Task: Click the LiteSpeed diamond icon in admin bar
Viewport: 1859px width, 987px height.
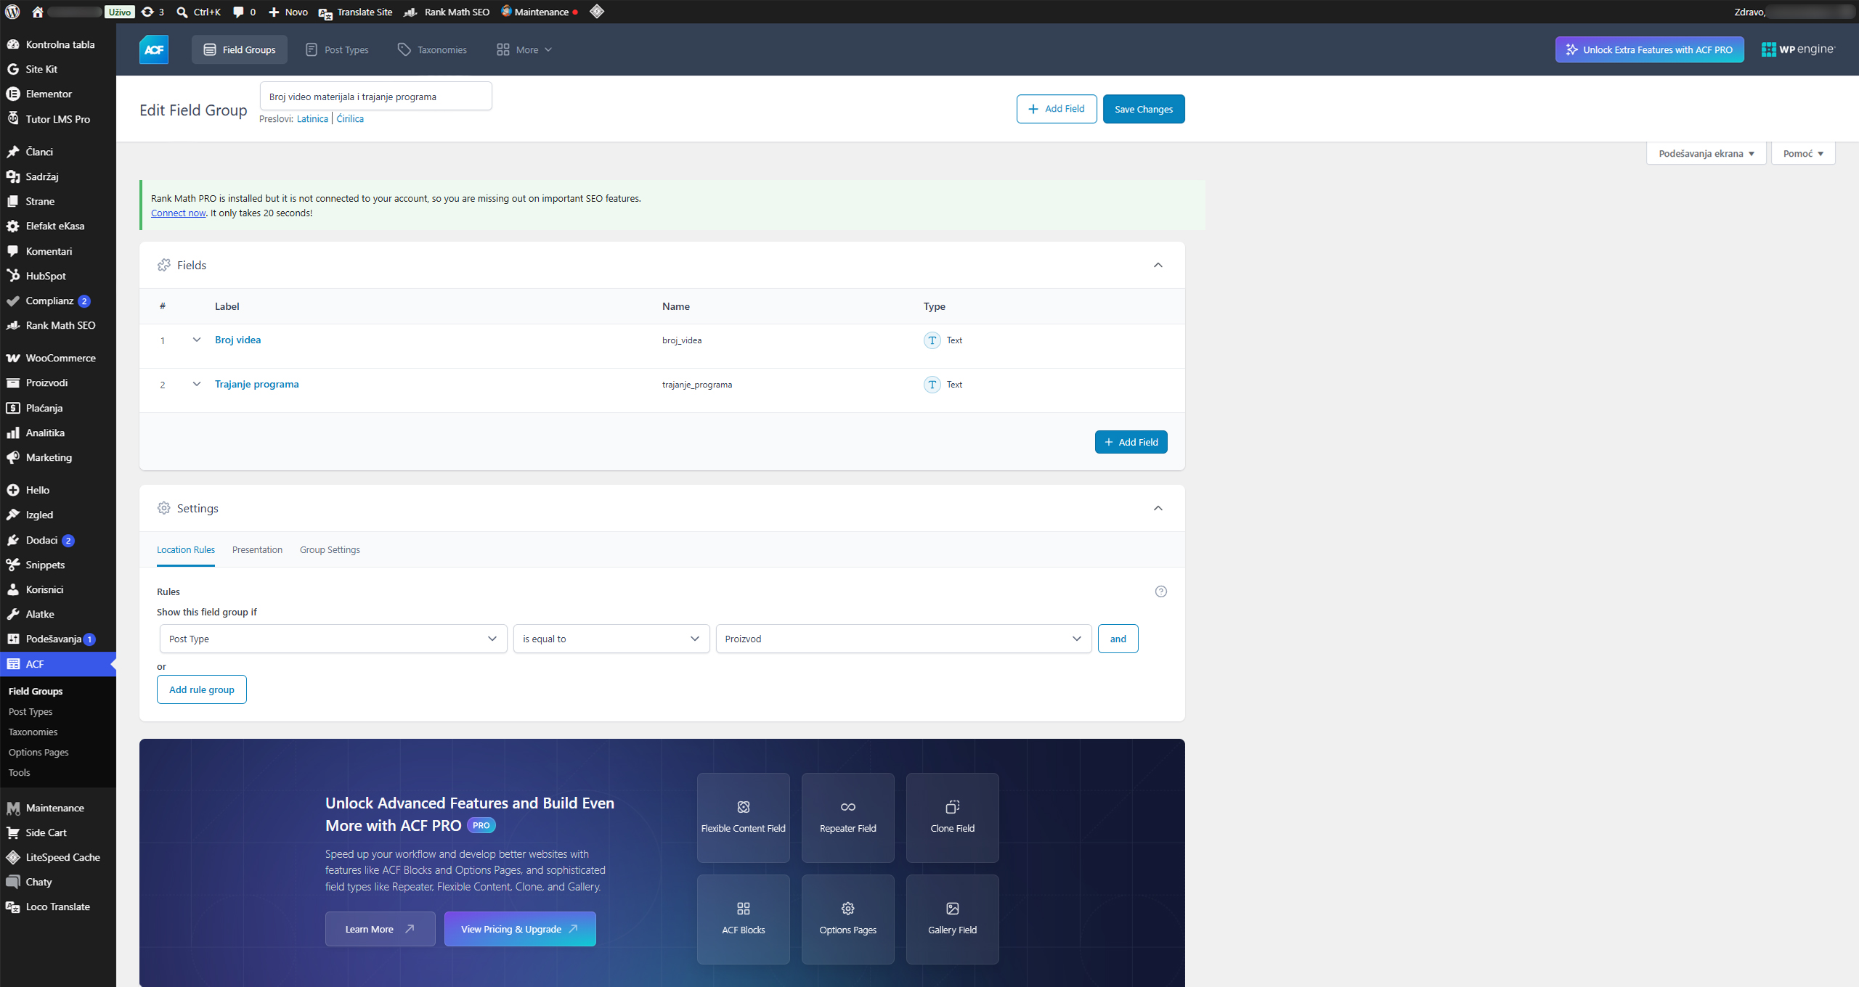Action: click(597, 12)
